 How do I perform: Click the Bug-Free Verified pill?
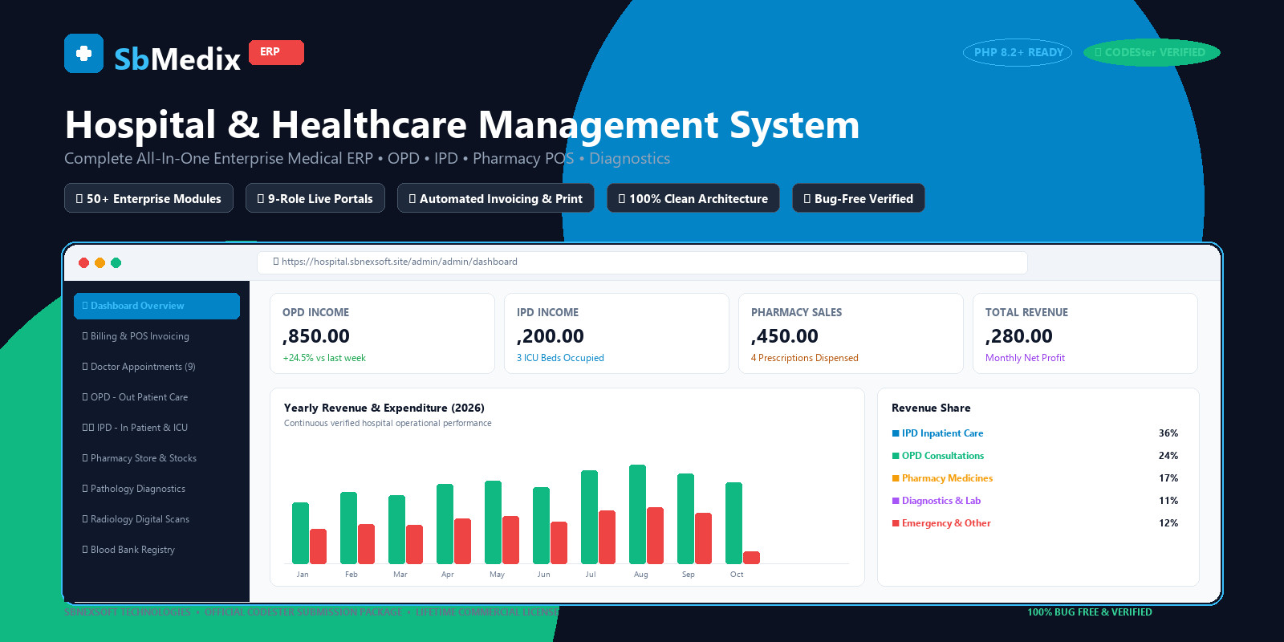tap(859, 198)
